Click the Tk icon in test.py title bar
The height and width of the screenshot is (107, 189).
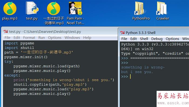tap(6, 32)
